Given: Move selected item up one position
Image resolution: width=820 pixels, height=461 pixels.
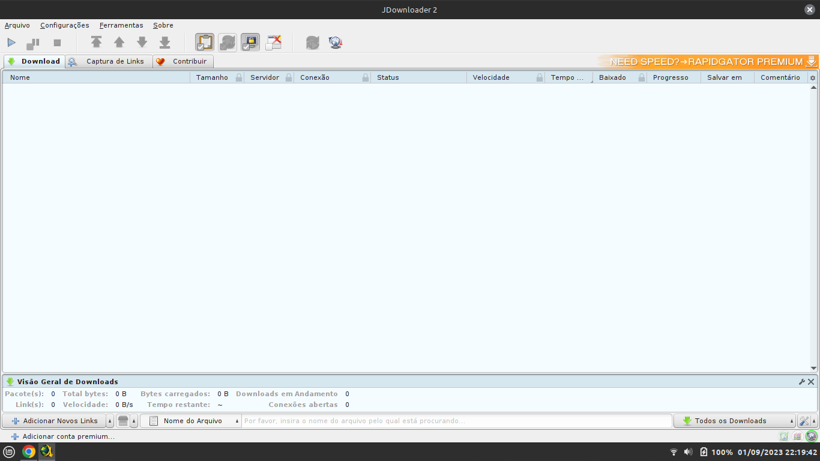Looking at the screenshot, I should [119, 42].
